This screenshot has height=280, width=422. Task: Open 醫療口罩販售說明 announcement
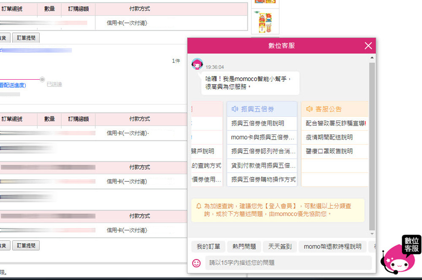(335, 151)
